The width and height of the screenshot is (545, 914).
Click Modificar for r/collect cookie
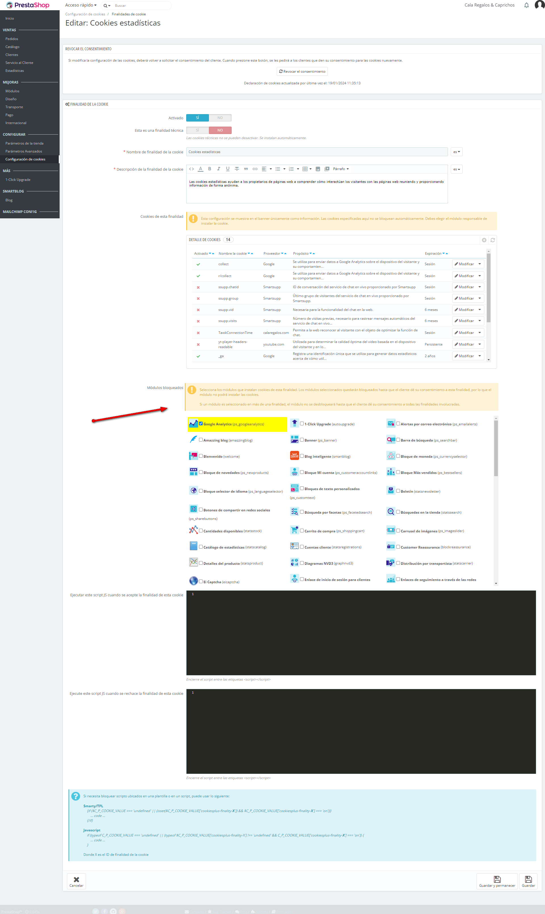464,276
